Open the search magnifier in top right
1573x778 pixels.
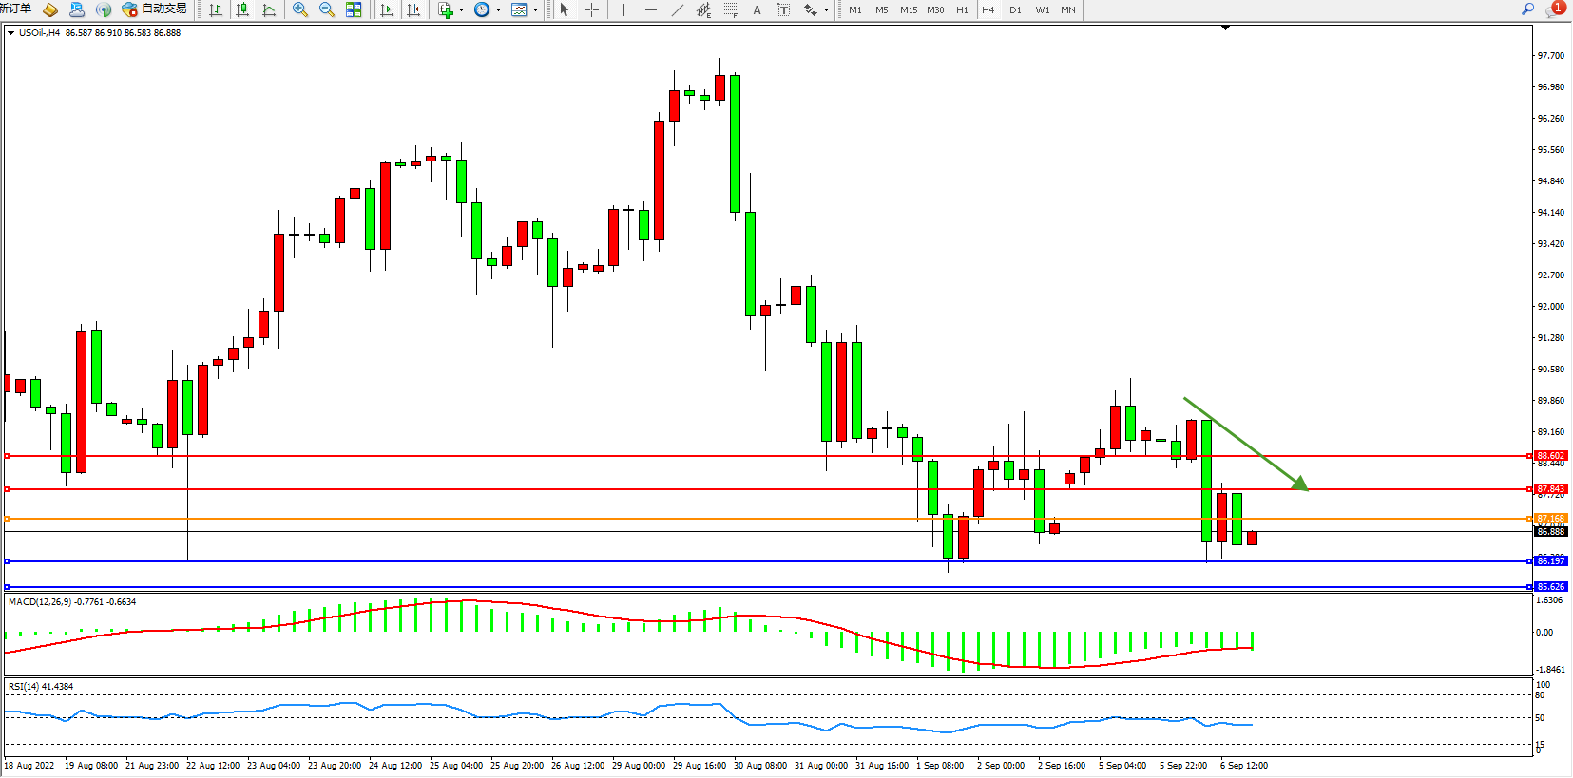point(1528,9)
